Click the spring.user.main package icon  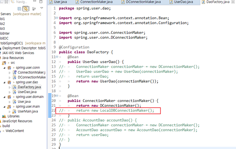coord(9,107)
